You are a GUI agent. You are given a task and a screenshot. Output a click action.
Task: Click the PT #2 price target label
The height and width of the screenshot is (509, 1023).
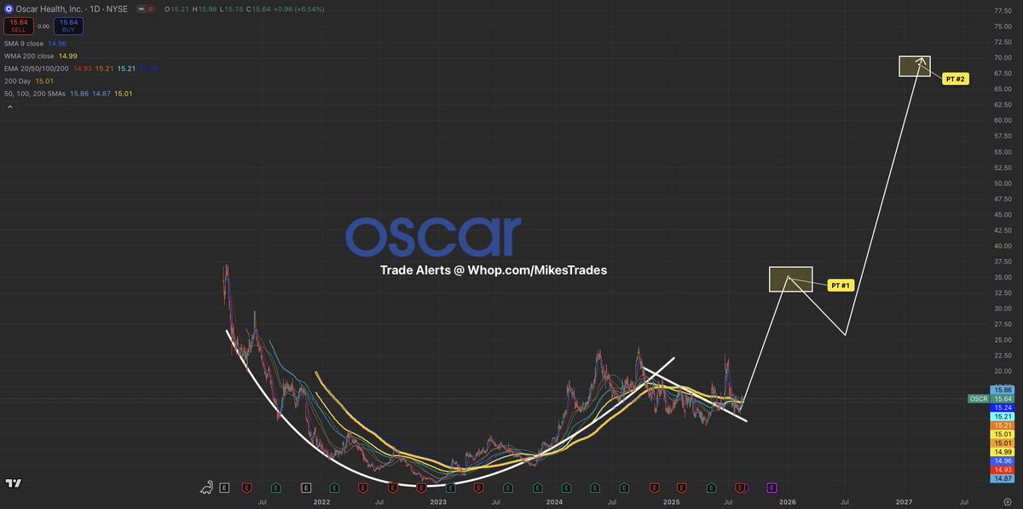(955, 78)
